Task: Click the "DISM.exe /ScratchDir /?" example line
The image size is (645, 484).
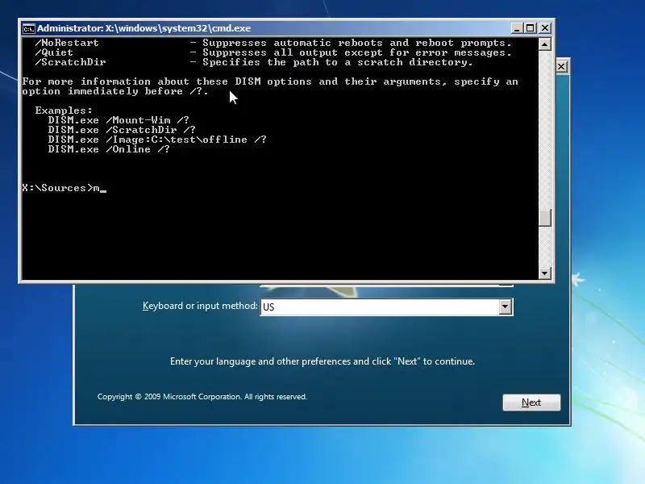Action: (x=122, y=130)
